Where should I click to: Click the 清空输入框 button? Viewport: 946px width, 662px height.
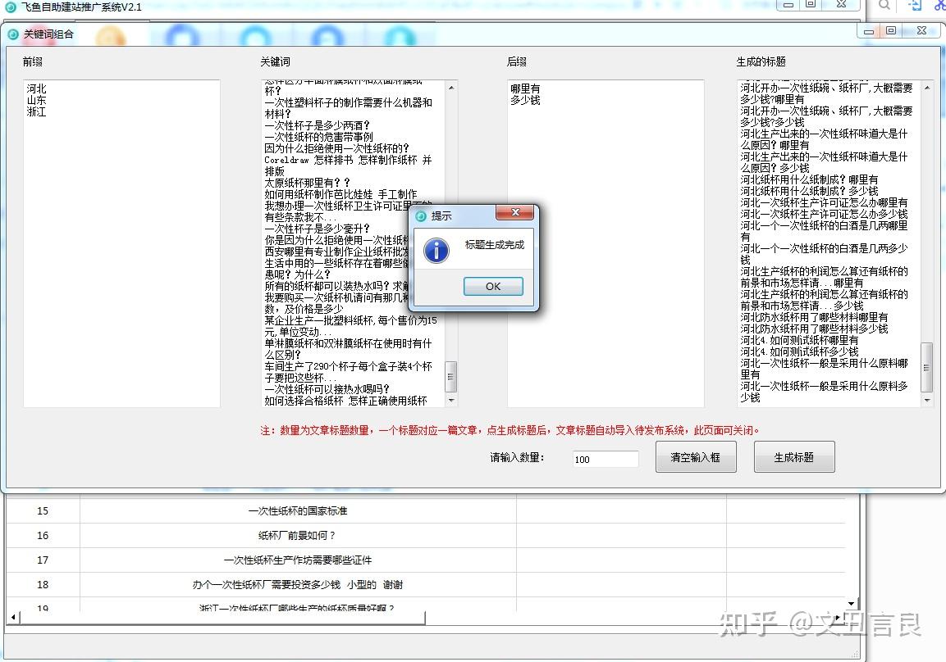pyautogui.click(x=696, y=457)
